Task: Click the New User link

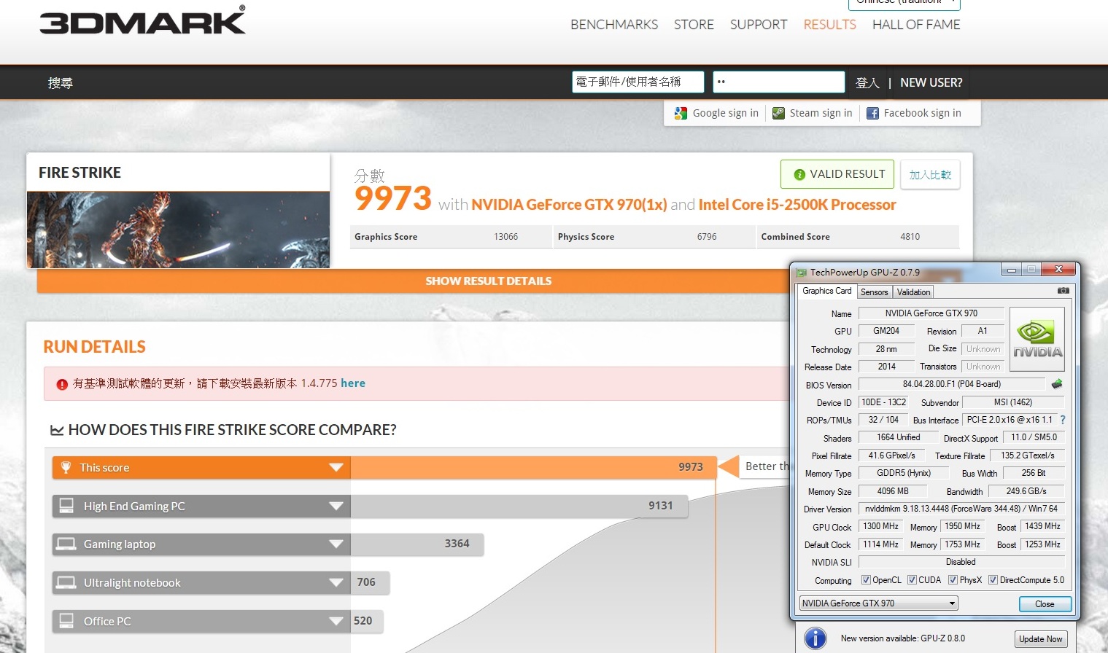Action: (x=931, y=83)
